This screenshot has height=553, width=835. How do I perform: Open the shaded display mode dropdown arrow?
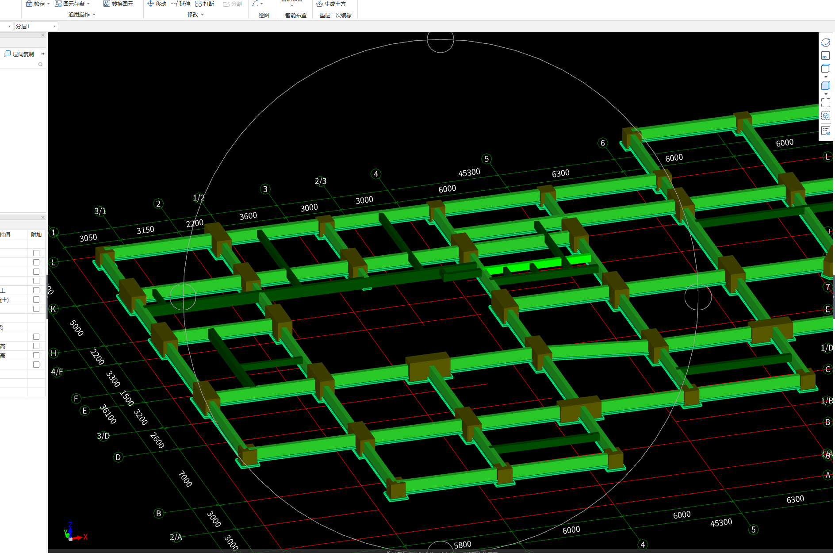825,94
